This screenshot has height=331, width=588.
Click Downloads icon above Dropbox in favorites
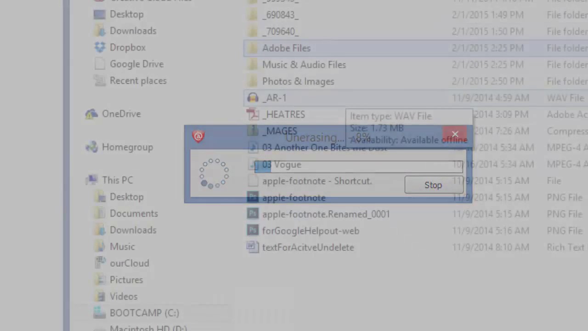pyautogui.click(x=100, y=31)
